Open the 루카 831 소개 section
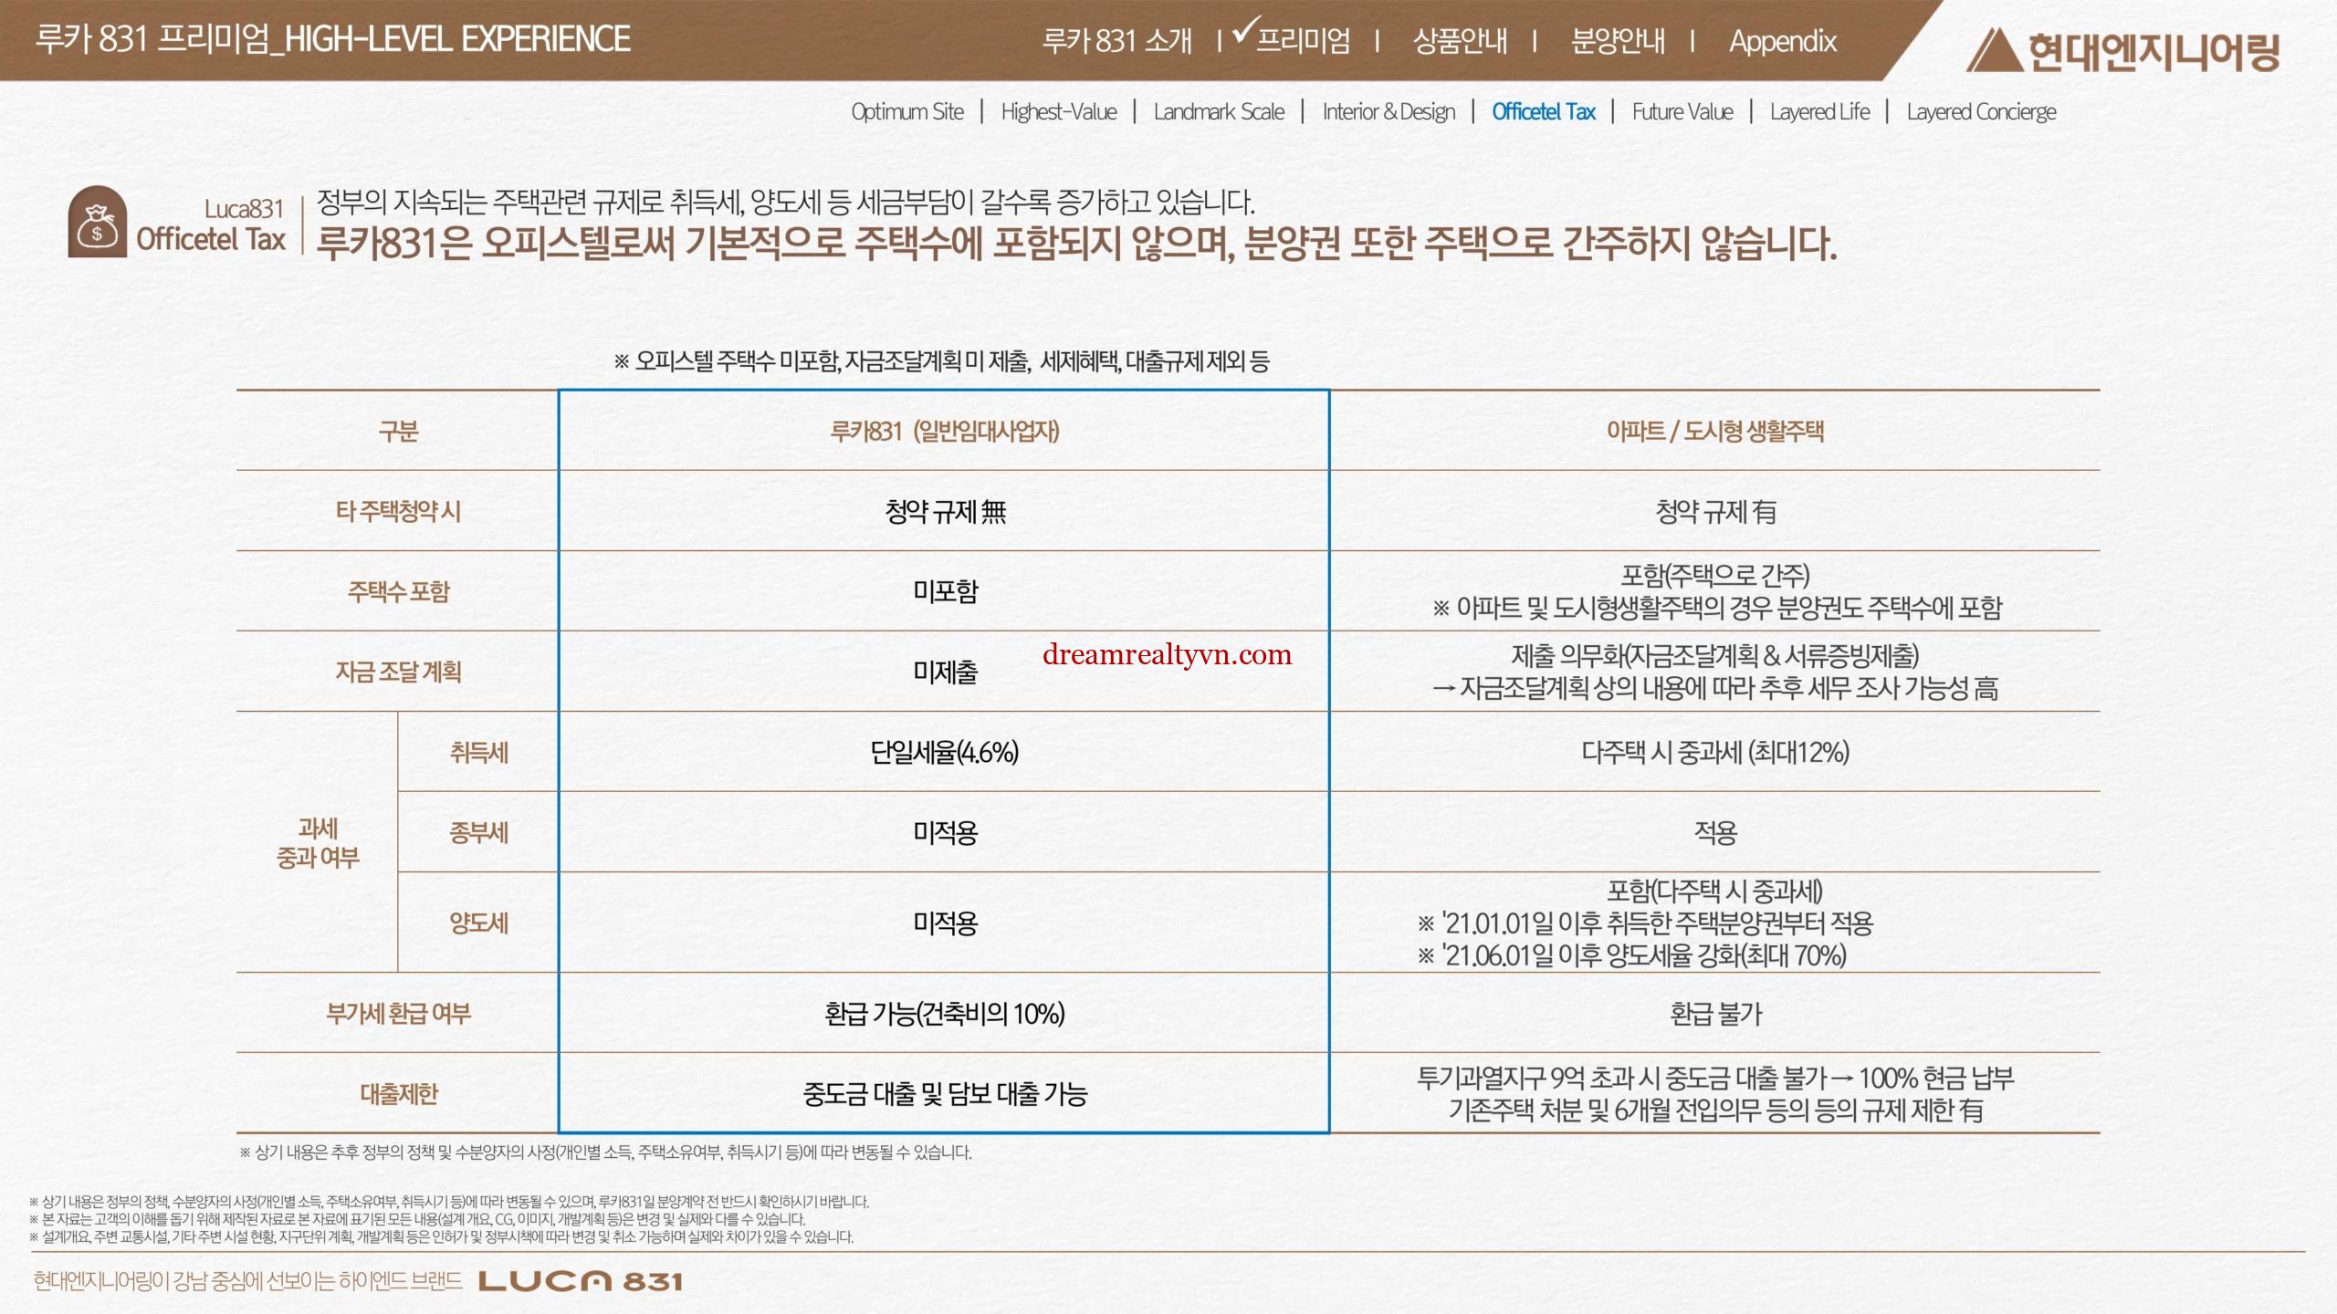 click(1116, 41)
